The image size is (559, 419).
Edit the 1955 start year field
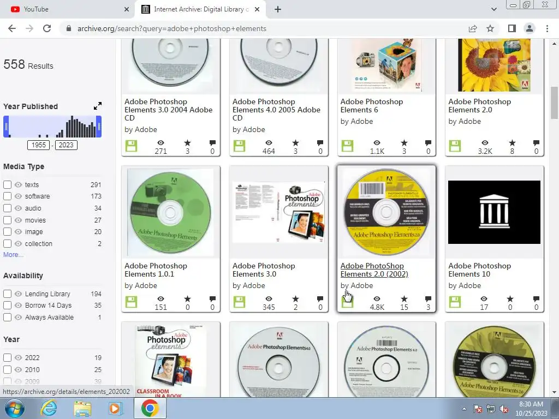click(x=39, y=145)
